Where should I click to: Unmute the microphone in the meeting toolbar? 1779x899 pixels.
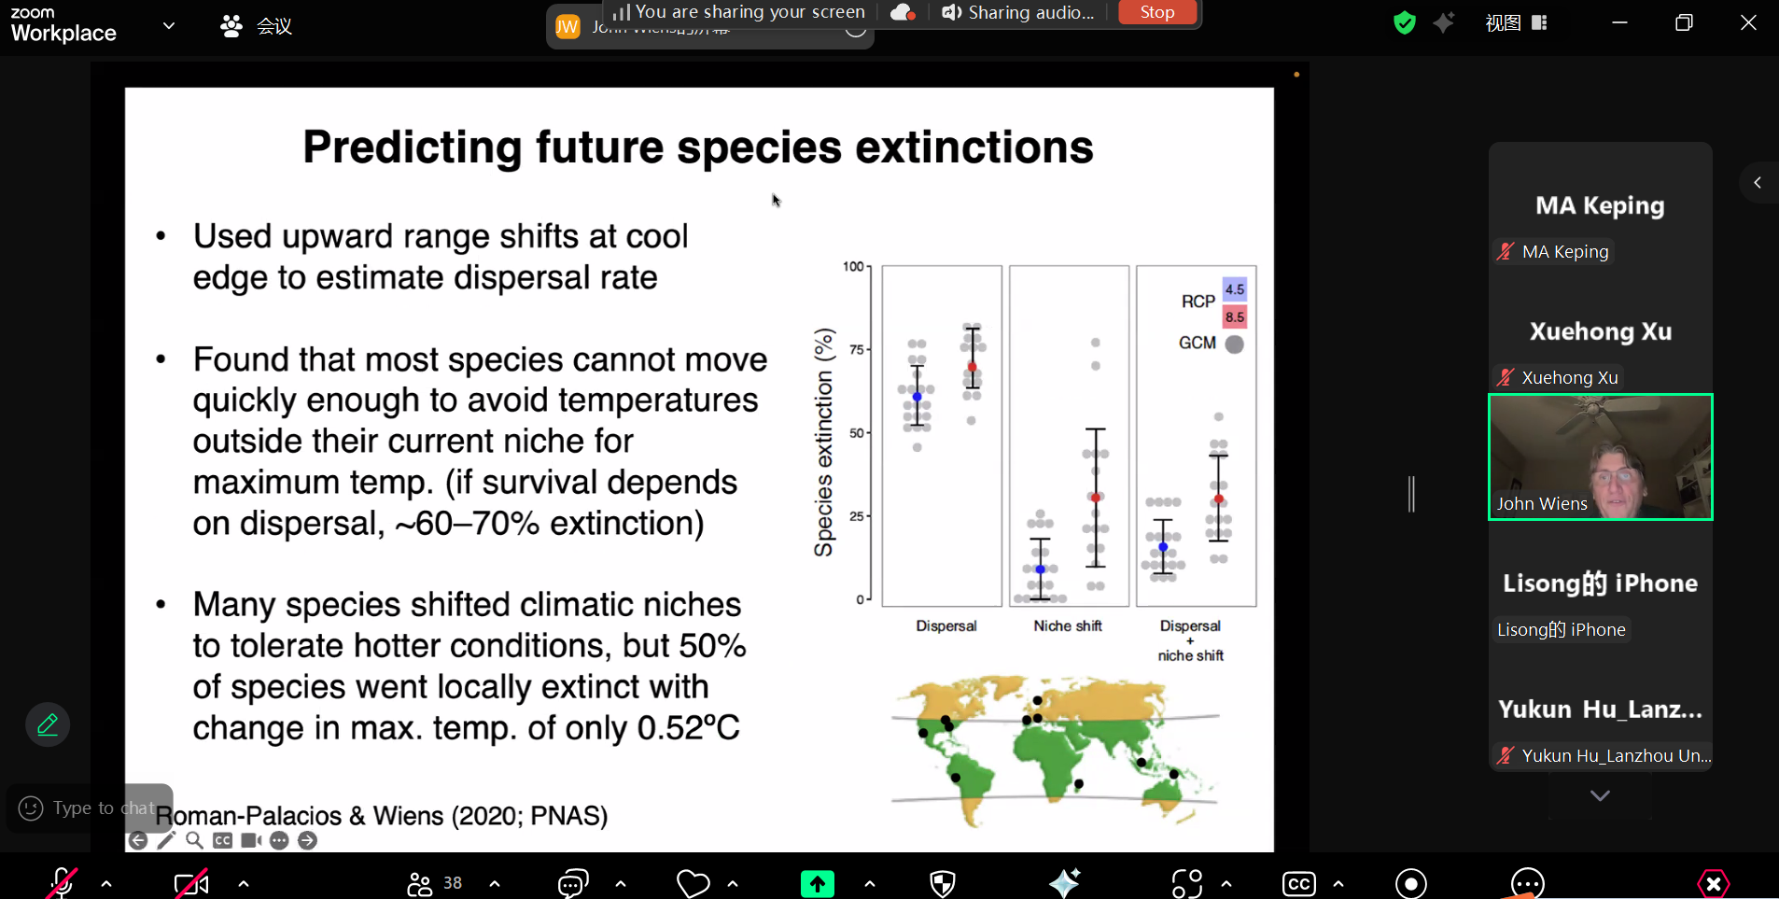click(x=62, y=882)
